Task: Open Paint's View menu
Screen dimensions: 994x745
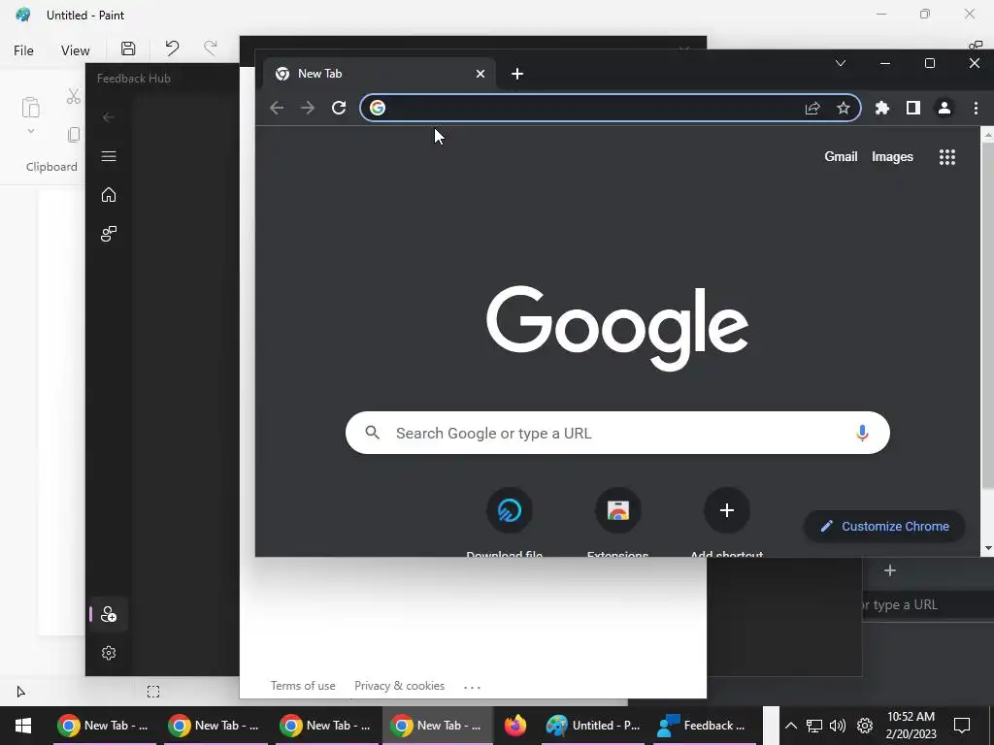Action: click(75, 50)
